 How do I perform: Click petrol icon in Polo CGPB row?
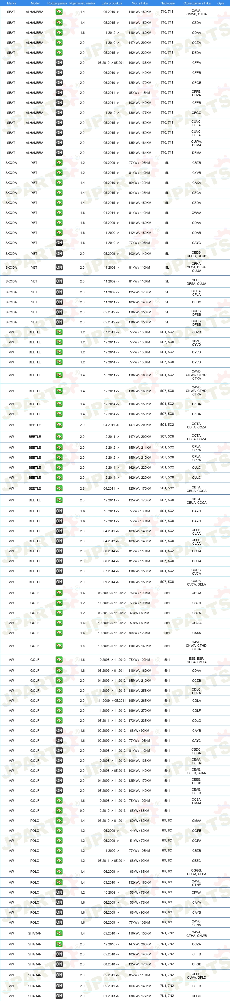click(x=59, y=831)
